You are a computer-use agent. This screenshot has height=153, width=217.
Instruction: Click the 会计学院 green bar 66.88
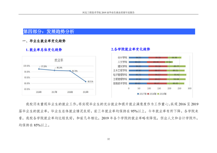[174, 57]
